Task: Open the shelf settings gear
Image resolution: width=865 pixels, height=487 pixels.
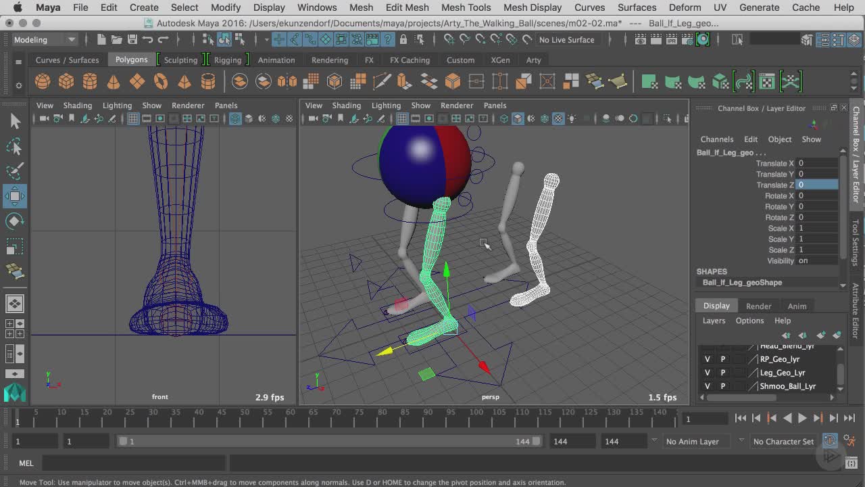Action: [x=18, y=85]
